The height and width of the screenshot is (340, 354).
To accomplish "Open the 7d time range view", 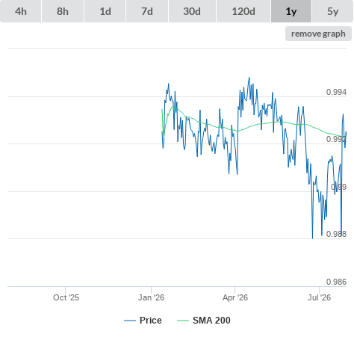I will 147,11.
